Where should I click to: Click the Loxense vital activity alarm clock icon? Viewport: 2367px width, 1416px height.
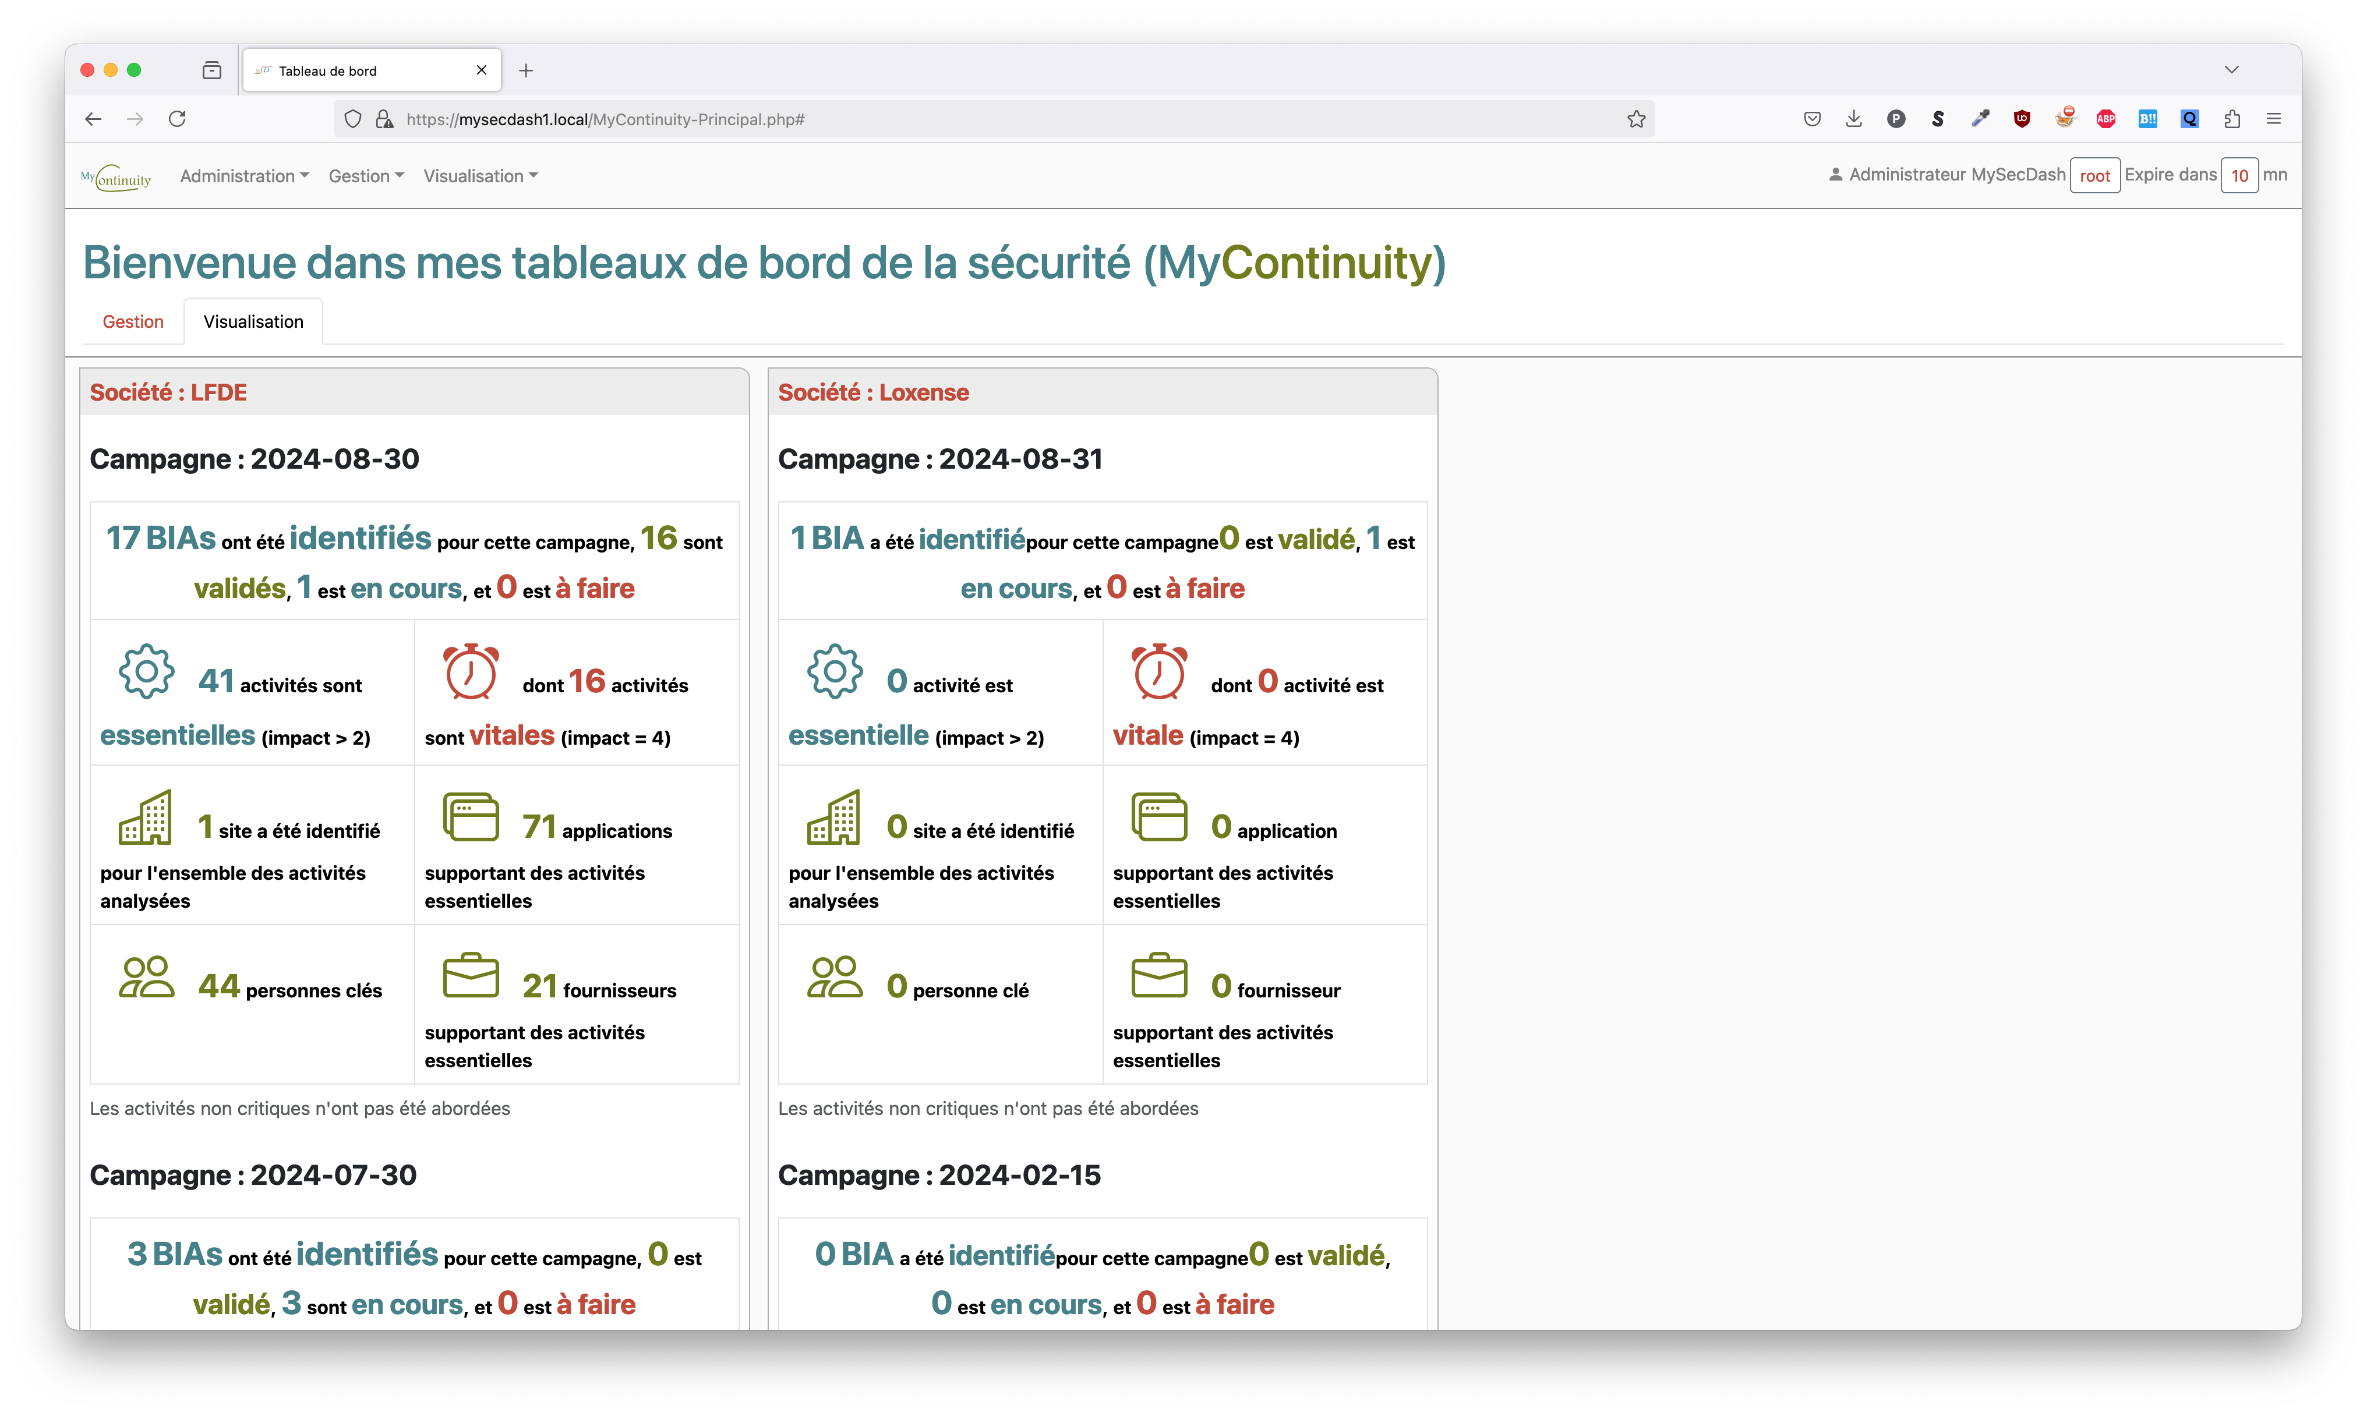[x=1158, y=672]
